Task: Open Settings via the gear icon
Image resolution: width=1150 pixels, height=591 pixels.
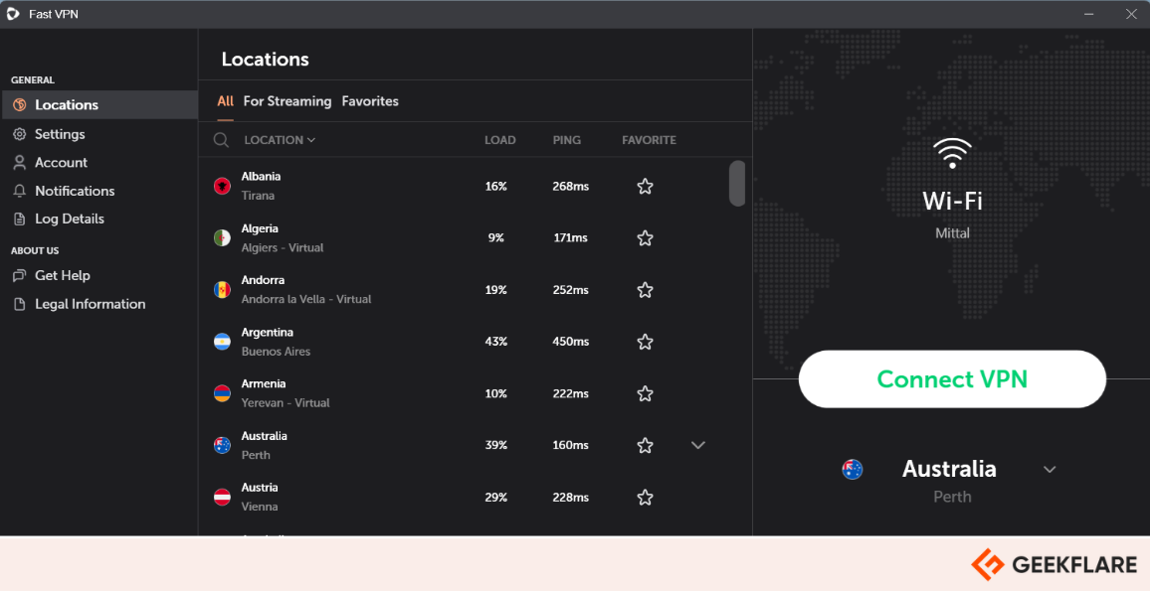Action: 20,133
